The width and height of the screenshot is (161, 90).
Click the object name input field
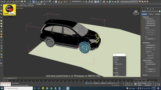pos(150,11)
